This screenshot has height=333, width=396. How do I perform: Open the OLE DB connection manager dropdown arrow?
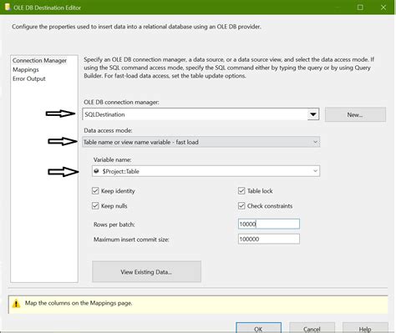[x=313, y=114]
